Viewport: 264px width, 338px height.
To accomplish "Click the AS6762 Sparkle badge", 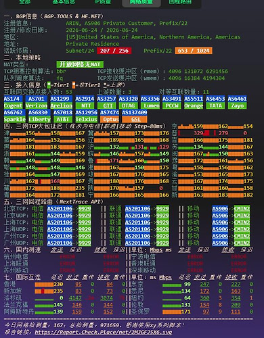I will coord(14,116).
